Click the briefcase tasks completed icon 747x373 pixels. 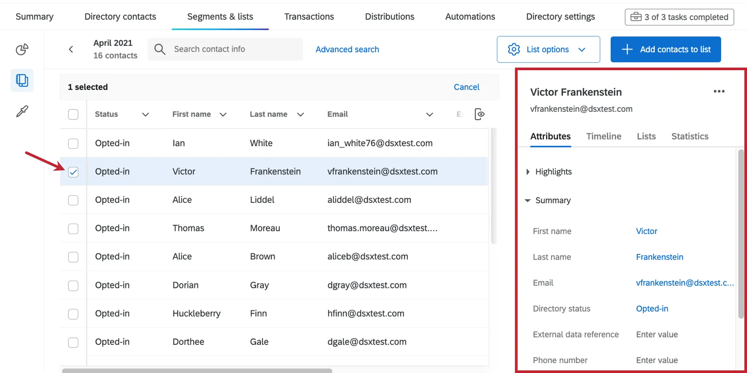point(636,17)
